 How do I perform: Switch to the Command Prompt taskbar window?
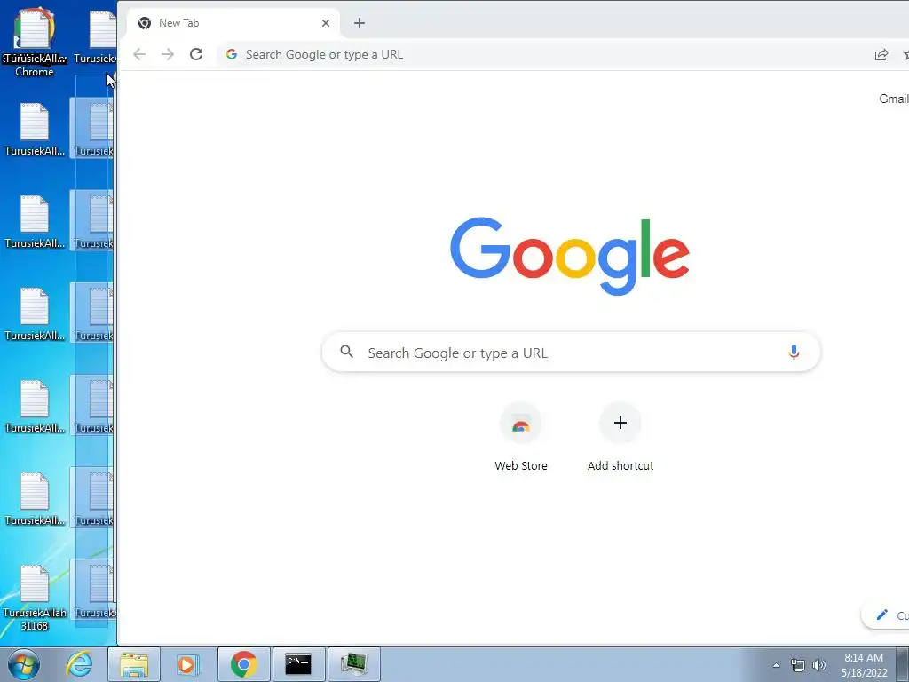(x=298, y=664)
